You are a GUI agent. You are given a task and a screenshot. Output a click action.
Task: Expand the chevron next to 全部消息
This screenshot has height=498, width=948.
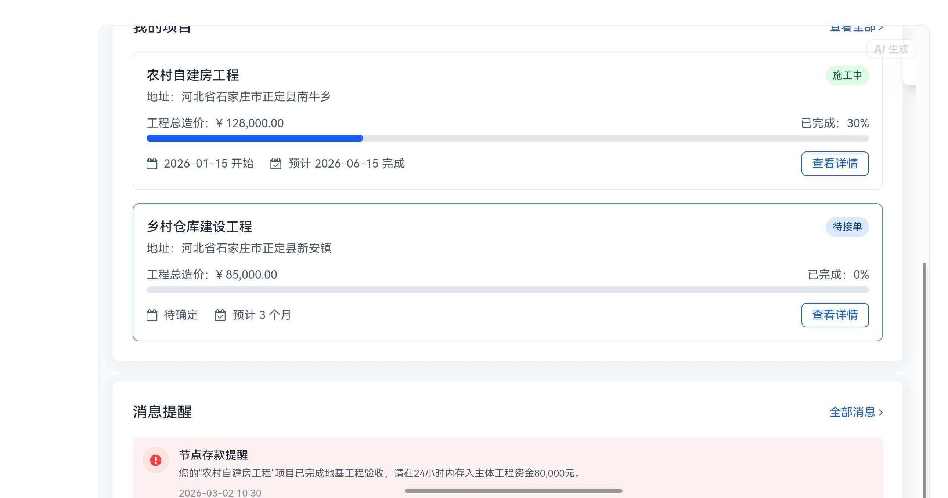point(881,412)
